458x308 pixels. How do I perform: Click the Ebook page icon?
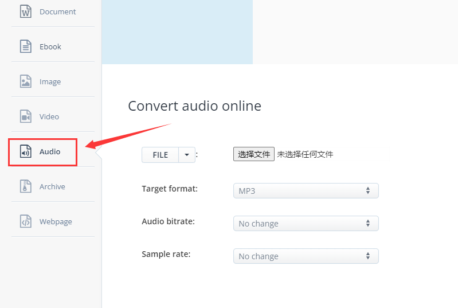(25, 46)
